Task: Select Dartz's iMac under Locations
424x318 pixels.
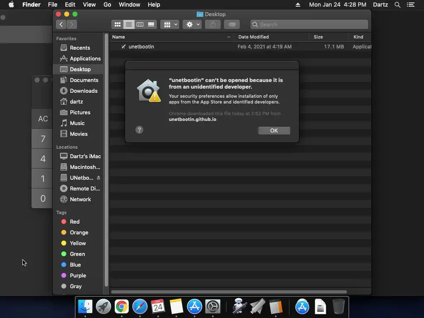Action: (x=78, y=156)
